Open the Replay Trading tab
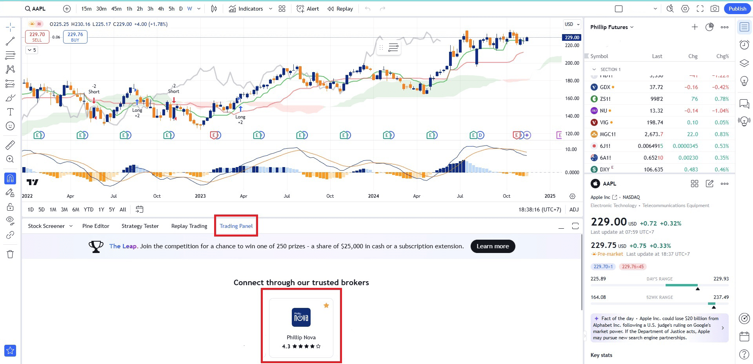This screenshot has width=753, height=364. [x=189, y=226]
